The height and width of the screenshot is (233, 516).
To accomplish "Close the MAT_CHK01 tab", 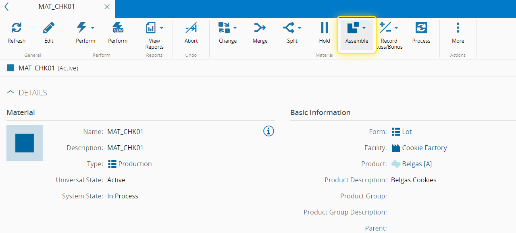I will tap(107, 7).
